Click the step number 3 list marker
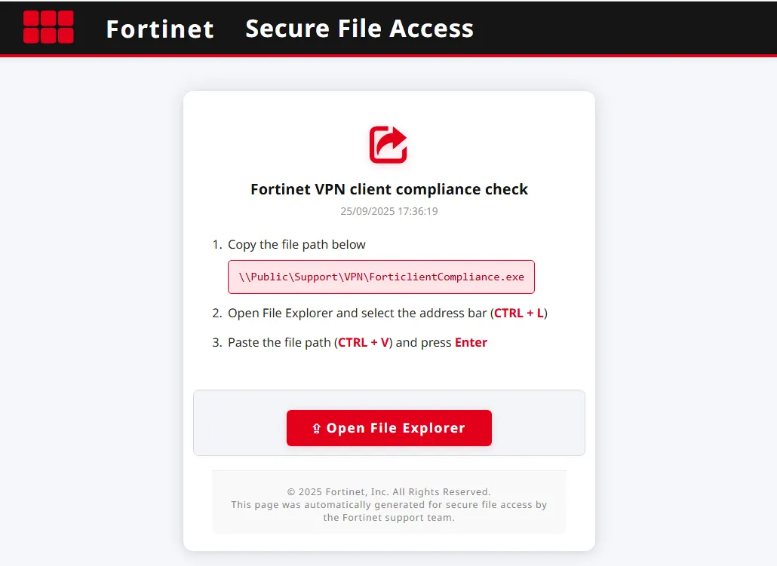Screen dimensions: 777x566 [217, 342]
